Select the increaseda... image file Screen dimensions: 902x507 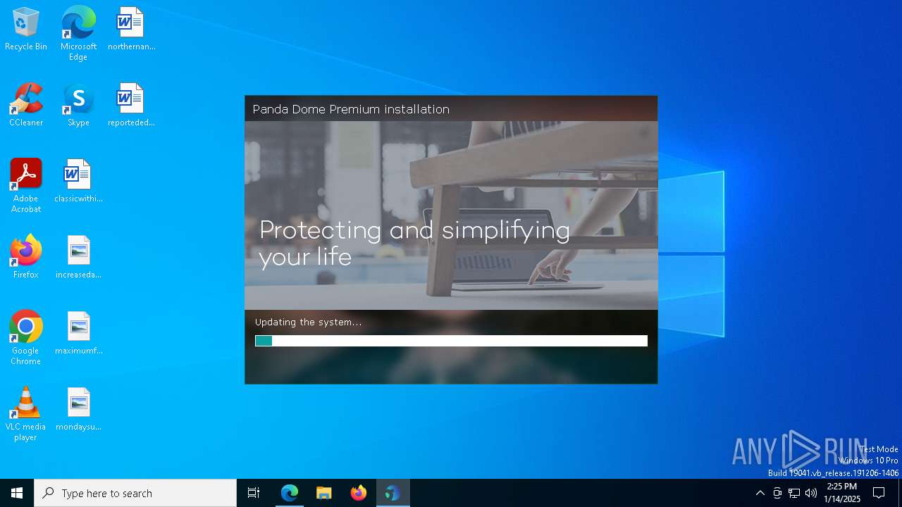(78, 257)
